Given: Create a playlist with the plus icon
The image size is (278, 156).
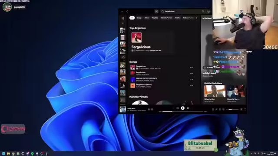Looking at the screenshot, I should point(122,23).
